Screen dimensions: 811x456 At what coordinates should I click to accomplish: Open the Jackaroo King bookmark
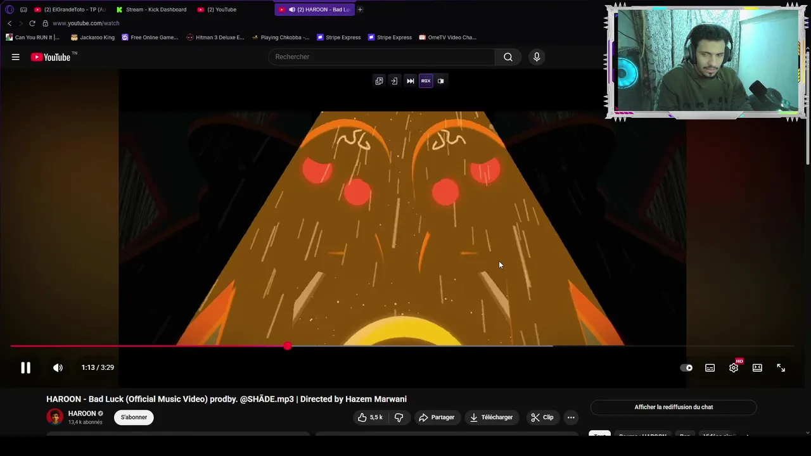[x=93, y=37]
